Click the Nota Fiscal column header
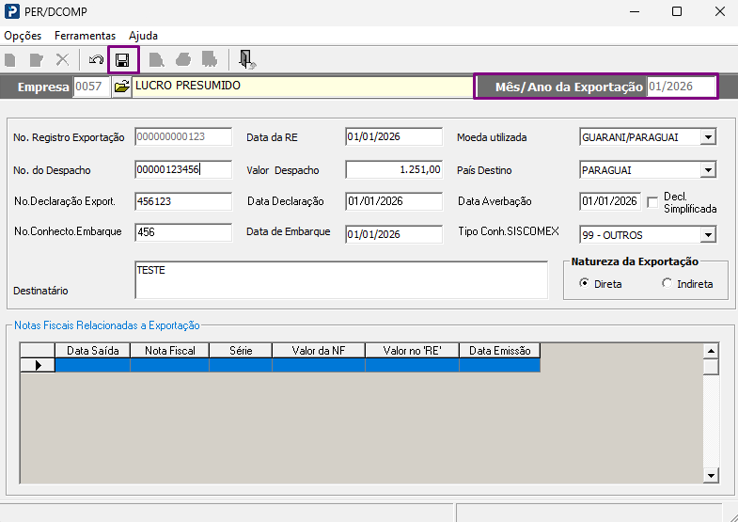This screenshot has height=522, width=738. 170,351
